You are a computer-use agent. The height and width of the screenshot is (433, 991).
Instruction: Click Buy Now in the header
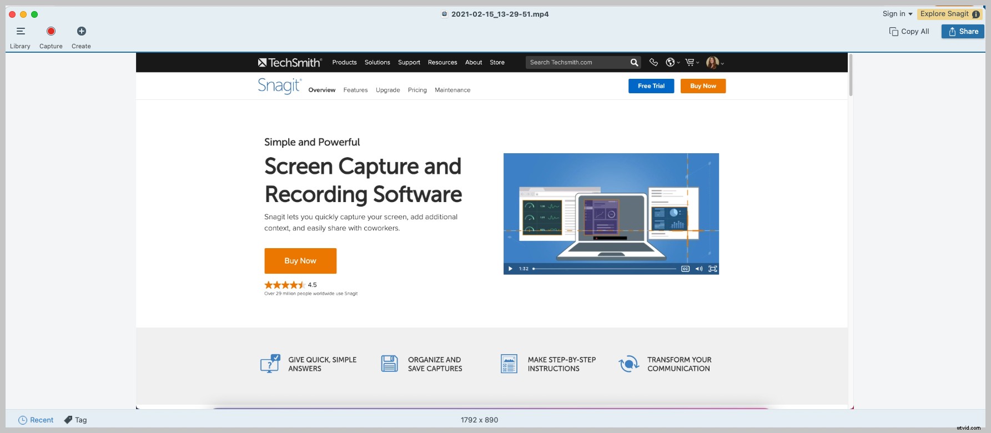[703, 86]
